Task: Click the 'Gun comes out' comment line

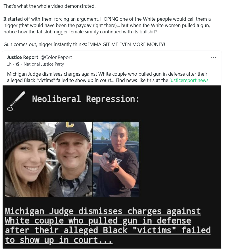Action: [84, 44]
